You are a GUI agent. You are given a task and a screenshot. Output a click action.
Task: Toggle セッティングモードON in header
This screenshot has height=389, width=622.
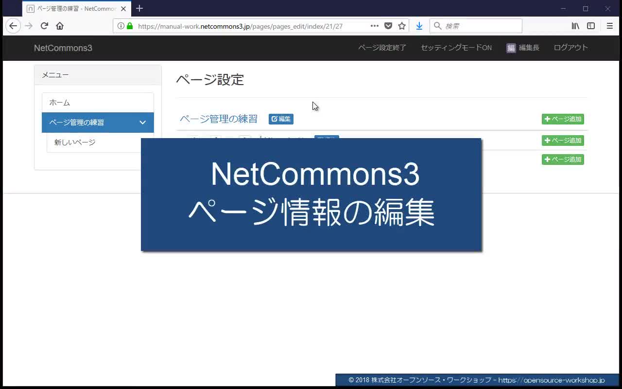456,48
